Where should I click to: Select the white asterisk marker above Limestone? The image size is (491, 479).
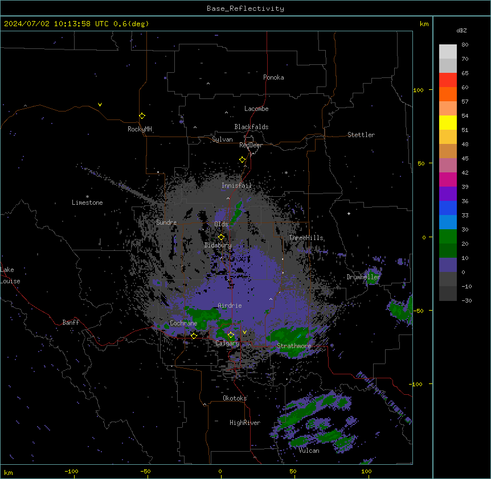87,197
